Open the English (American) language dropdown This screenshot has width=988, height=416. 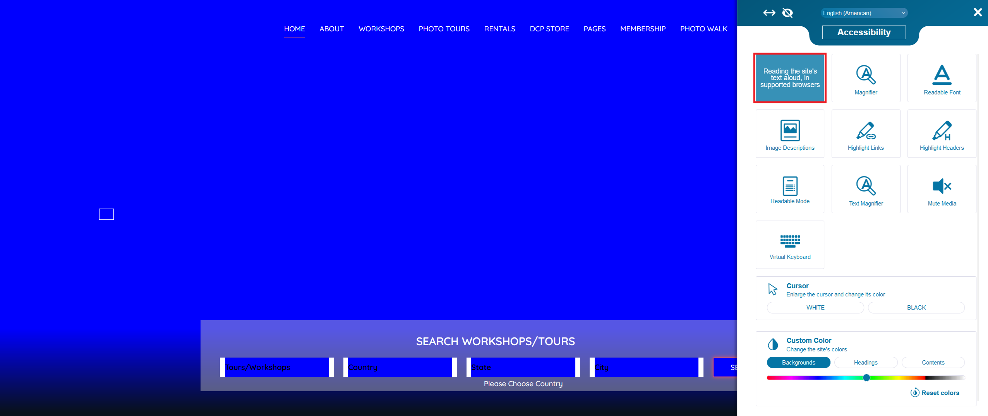click(x=864, y=13)
